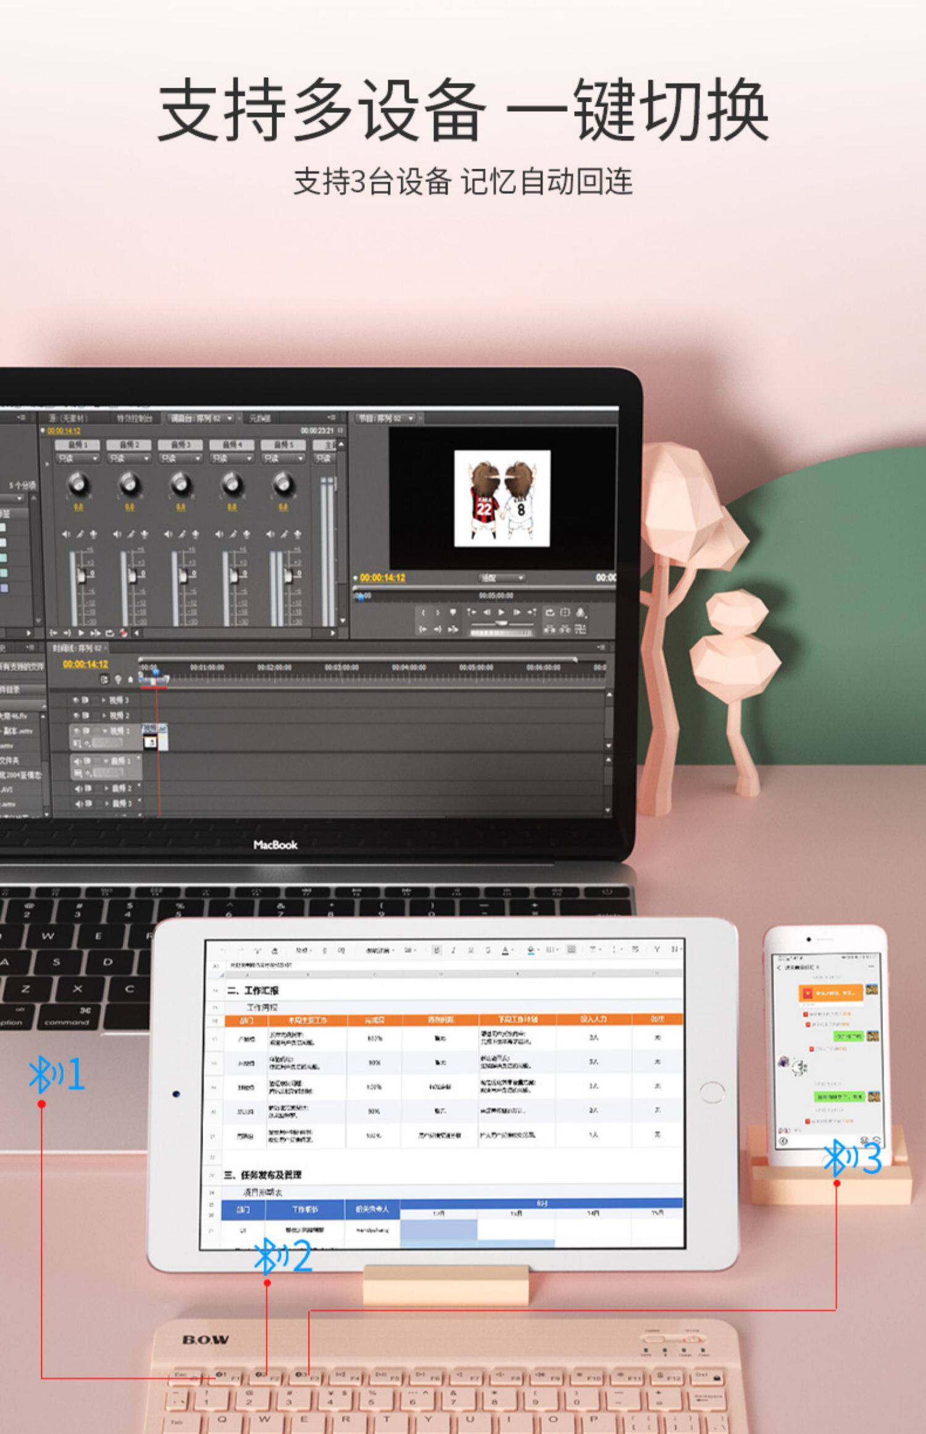This screenshot has height=1434, width=926.
Task: Set Out point in the program monitor
Action: click(438, 613)
